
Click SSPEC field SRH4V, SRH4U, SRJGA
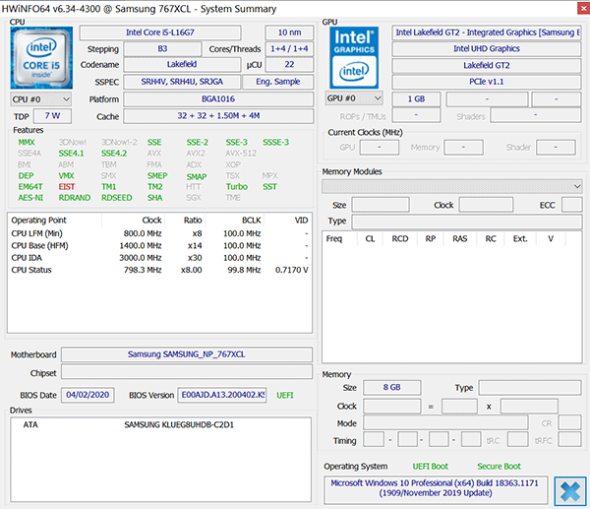pos(182,82)
